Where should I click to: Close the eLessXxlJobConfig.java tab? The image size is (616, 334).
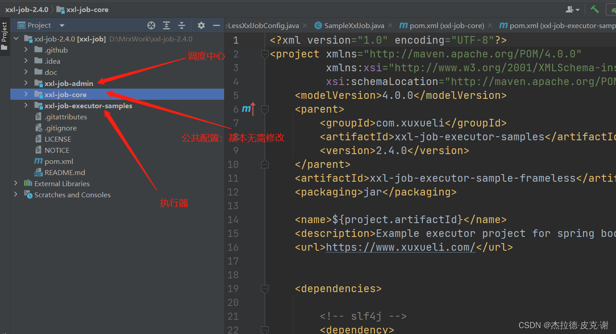click(304, 26)
